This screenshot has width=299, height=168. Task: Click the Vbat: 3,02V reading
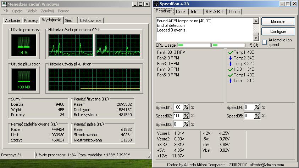coord(216,150)
